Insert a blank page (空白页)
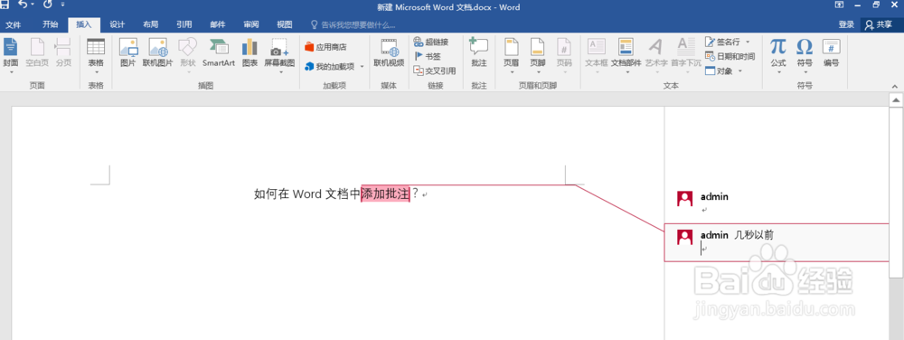The height and width of the screenshot is (340, 904). 37,52
